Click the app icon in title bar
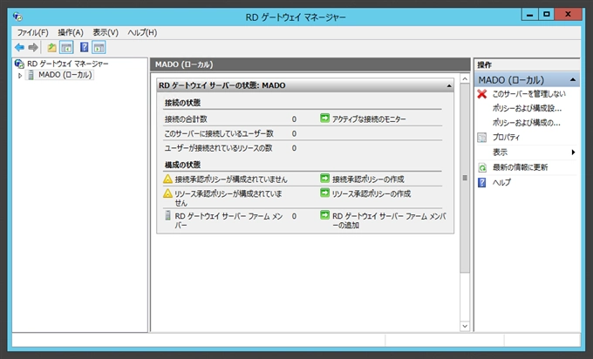This screenshot has height=359, width=593. pyautogui.click(x=17, y=17)
